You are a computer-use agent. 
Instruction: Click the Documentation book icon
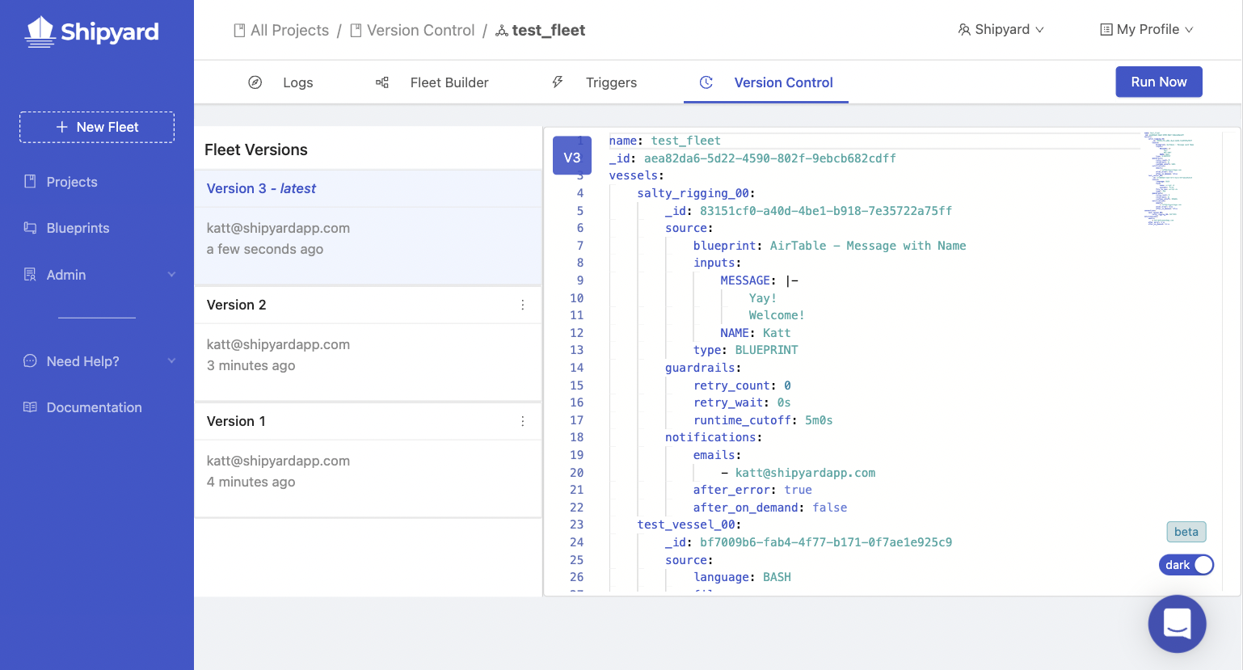tap(30, 407)
